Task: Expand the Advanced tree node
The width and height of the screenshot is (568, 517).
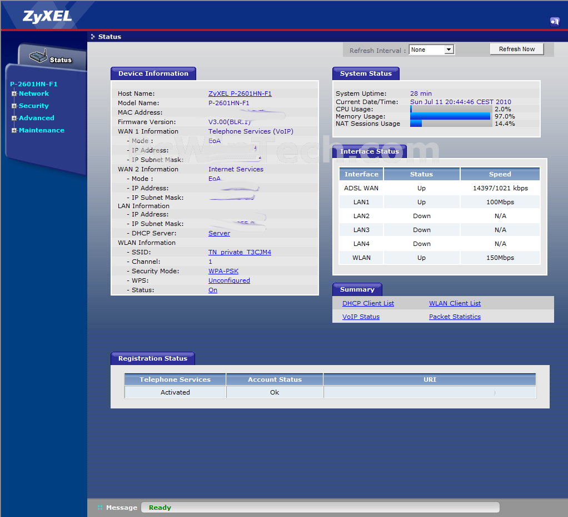Action: point(14,119)
